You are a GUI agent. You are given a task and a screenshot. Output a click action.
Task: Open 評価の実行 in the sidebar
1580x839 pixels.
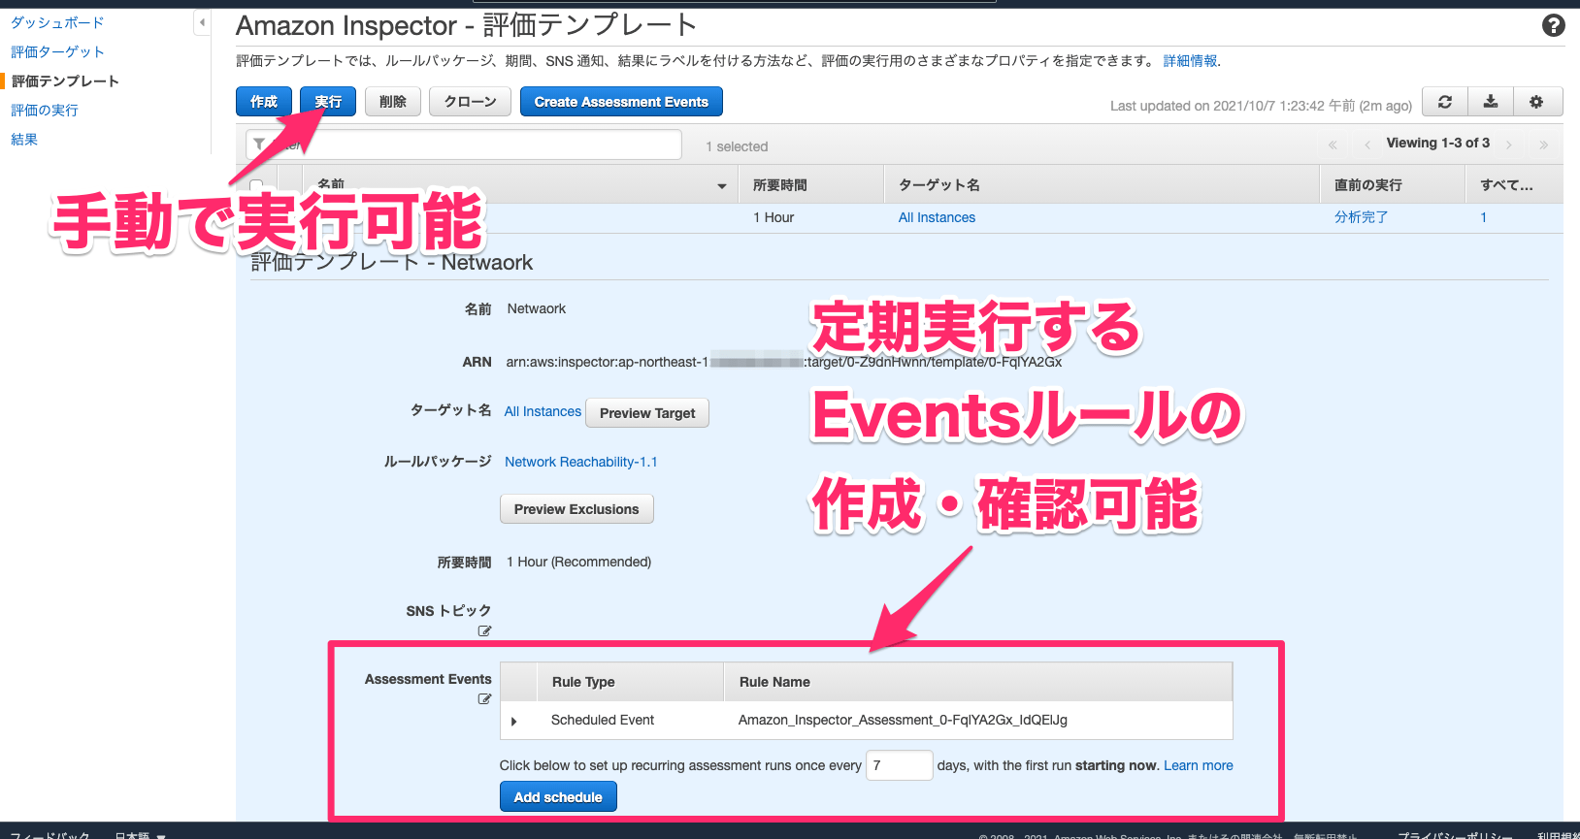tap(45, 110)
